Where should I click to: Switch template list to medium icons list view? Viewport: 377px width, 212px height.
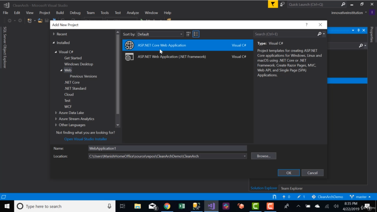[x=196, y=34]
